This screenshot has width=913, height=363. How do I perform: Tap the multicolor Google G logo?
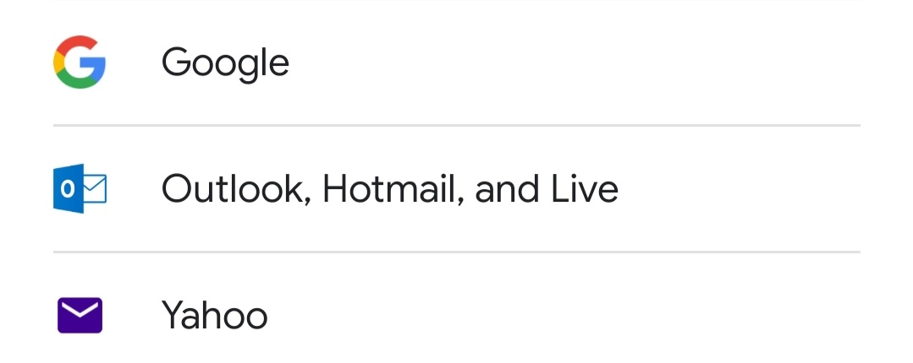(x=80, y=62)
